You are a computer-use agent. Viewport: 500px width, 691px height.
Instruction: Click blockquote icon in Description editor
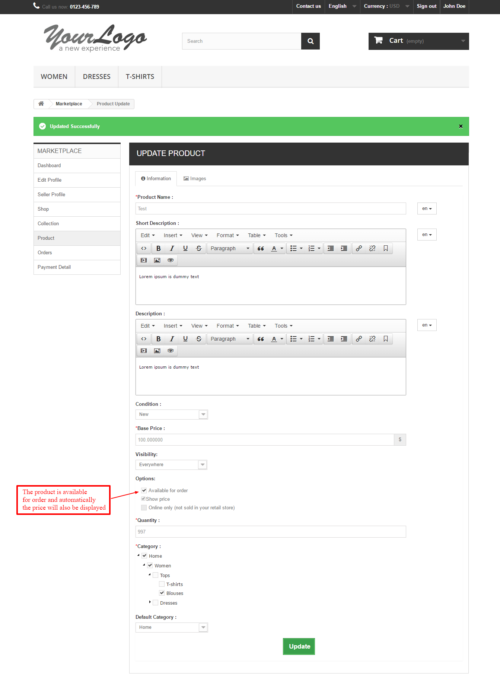[261, 339]
